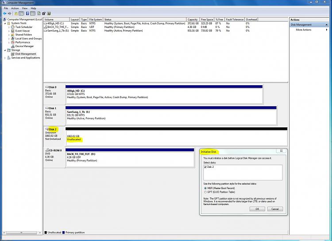The height and width of the screenshot is (241, 332).
Task: Click OK in Initialize Disk dialog
Action: (257, 209)
